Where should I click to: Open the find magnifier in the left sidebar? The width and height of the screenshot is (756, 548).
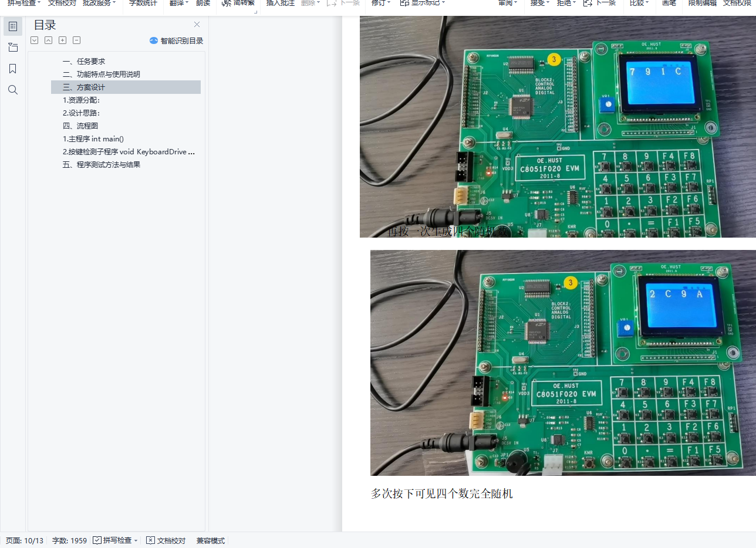click(13, 90)
